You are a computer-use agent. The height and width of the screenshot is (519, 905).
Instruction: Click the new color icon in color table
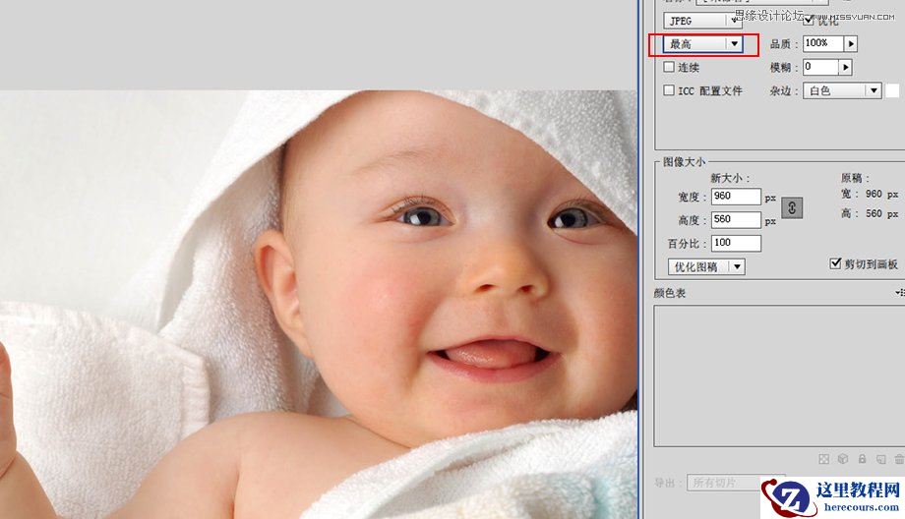tap(880, 459)
